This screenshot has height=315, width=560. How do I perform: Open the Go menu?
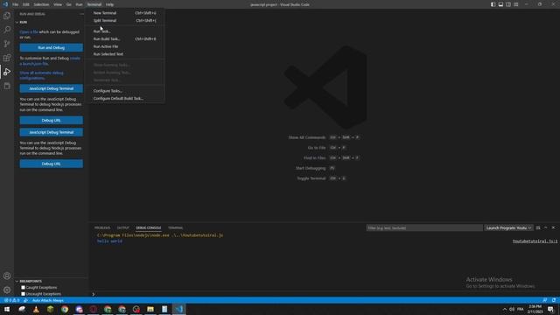pos(69,4)
